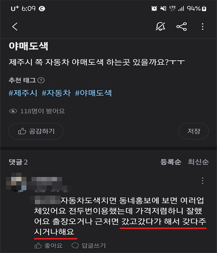Click the alarm icon in status bar
The width and height of the screenshot is (217, 253).
pyautogui.click(x=154, y=8)
